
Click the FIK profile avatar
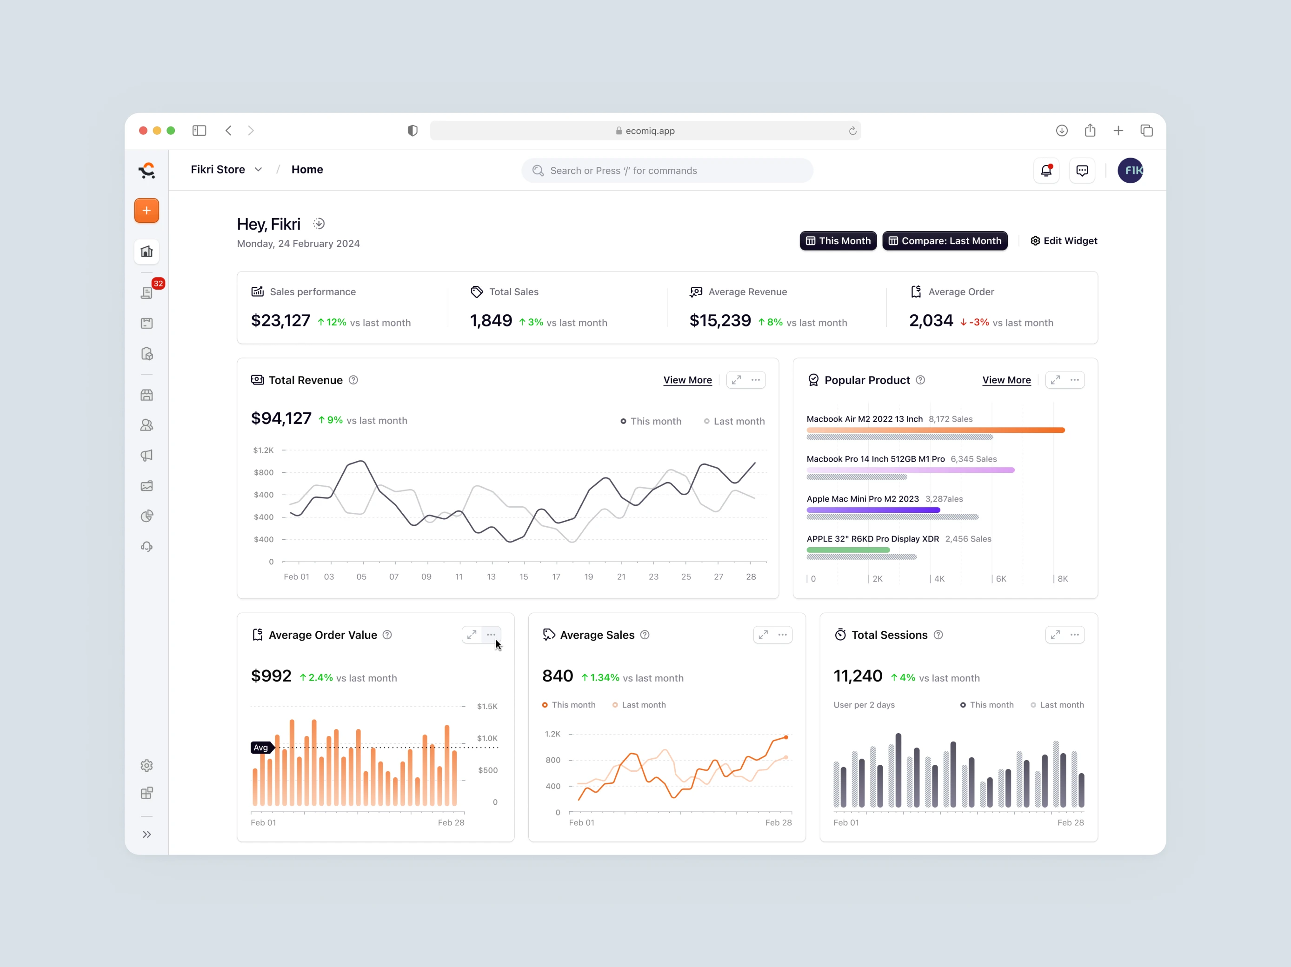pyautogui.click(x=1130, y=171)
